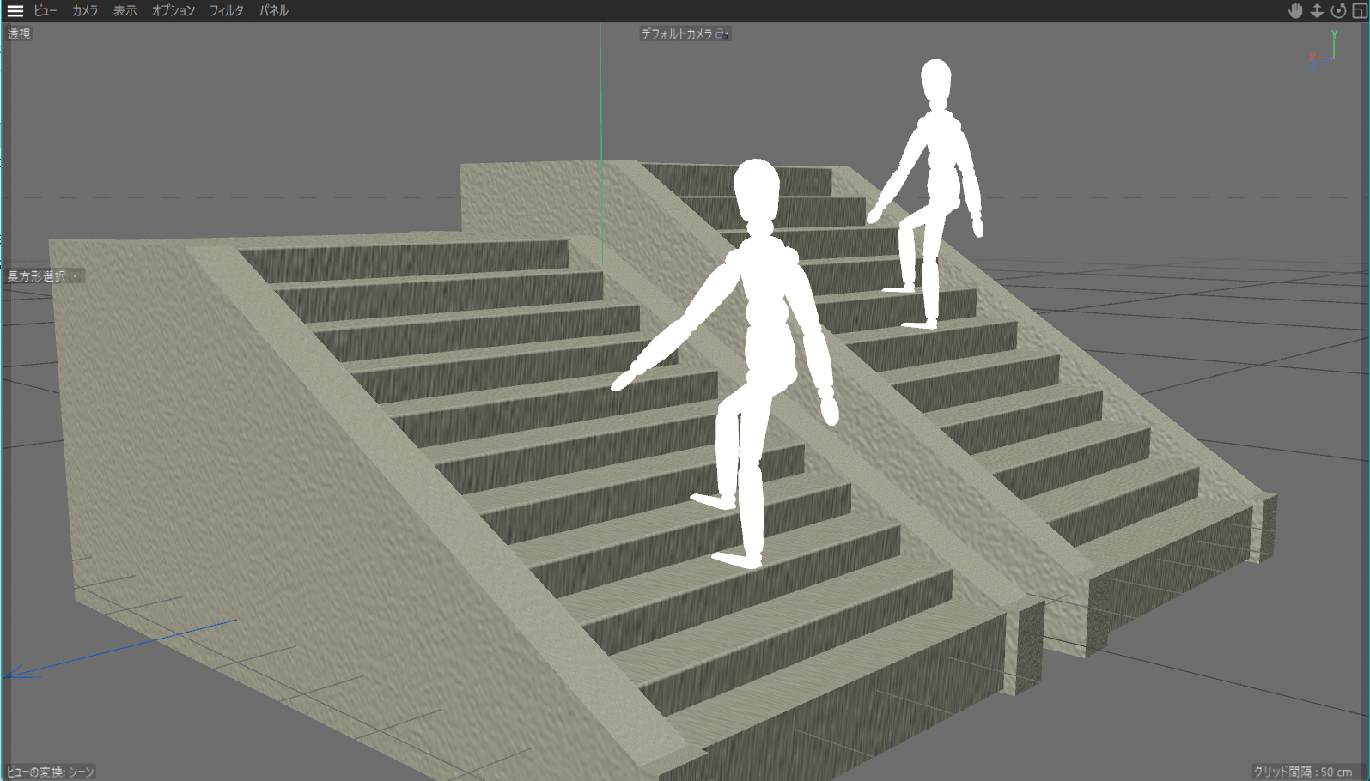Click the ビューの変換: シーン status label
Image resolution: width=1370 pixels, height=781 pixels.
pos(51,772)
